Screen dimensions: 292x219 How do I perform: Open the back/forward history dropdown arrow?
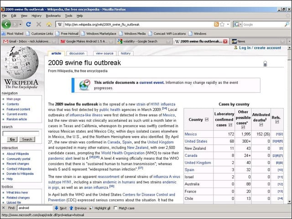coord(21,24)
